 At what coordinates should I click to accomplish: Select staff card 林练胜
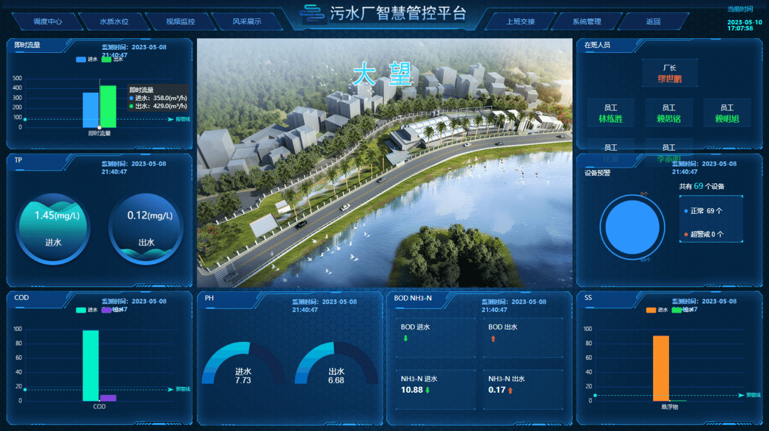[610, 114]
